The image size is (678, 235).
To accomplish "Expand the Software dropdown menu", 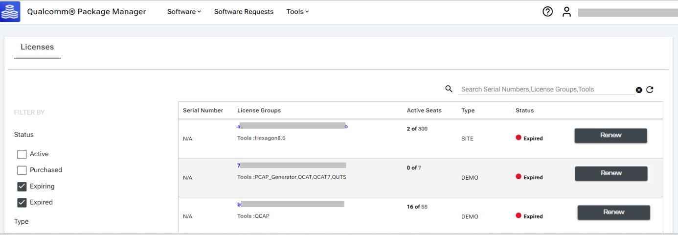I will [184, 12].
